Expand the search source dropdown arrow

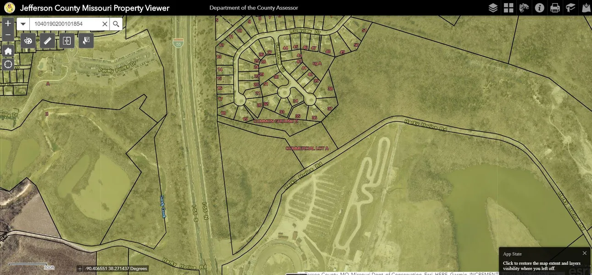point(23,24)
